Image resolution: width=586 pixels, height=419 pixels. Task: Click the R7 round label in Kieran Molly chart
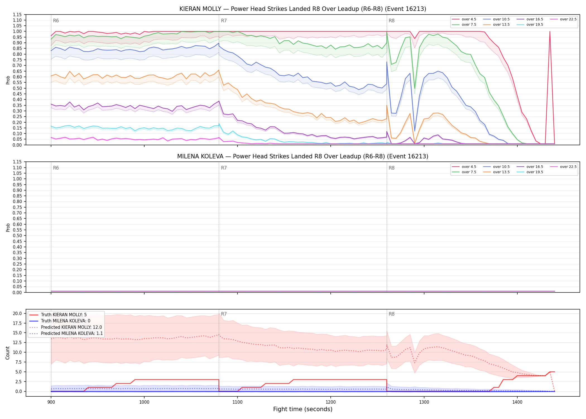point(224,21)
